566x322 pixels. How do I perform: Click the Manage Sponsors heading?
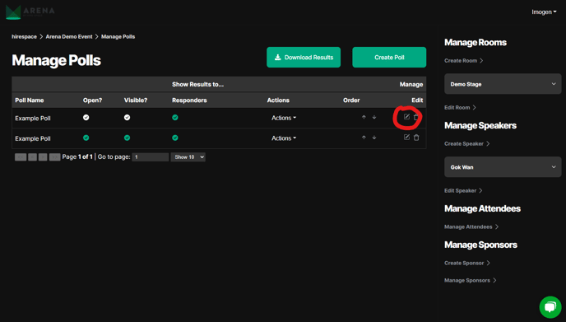(x=480, y=245)
